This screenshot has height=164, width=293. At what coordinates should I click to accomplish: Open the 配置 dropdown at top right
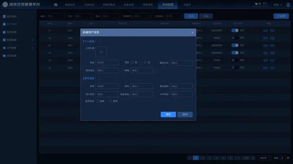pyautogui.click(x=278, y=5)
